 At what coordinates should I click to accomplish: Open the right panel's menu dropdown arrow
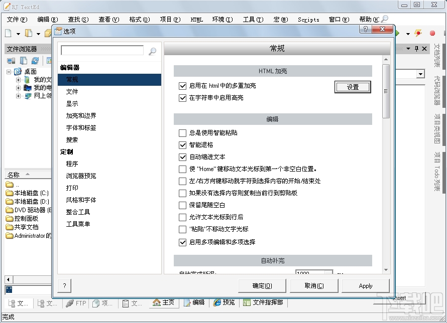coord(408,49)
